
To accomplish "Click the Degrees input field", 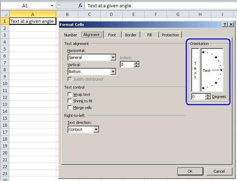I will (x=198, y=97).
